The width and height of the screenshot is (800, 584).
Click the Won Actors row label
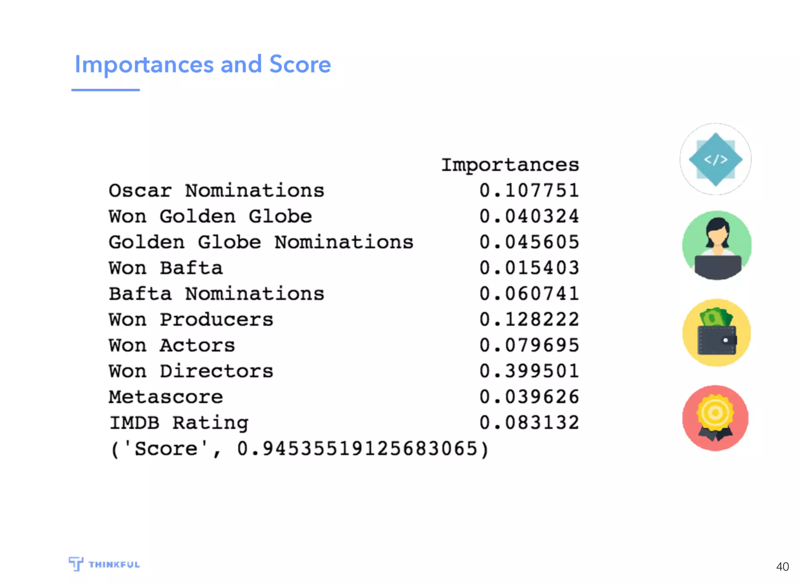point(172,346)
